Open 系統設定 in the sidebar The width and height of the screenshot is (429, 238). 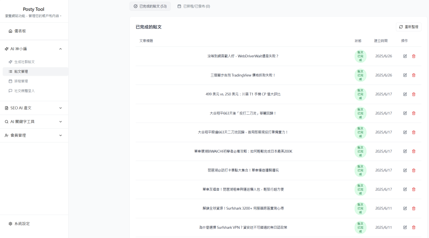pyautogui.click(x=22, y=224)
